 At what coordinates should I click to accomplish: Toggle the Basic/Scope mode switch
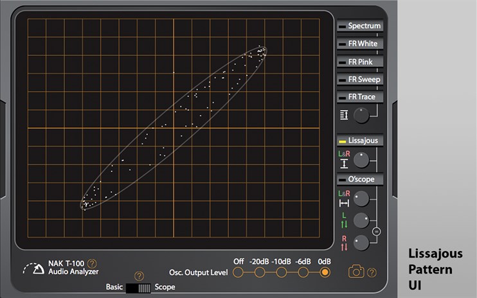click(138, 288)
